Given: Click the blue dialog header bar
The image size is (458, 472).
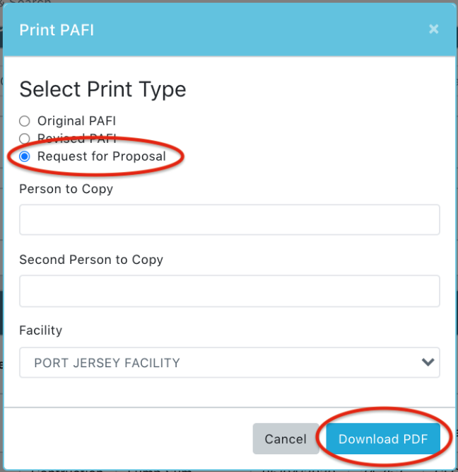Looking at the screenshot, I should point(247,30).
